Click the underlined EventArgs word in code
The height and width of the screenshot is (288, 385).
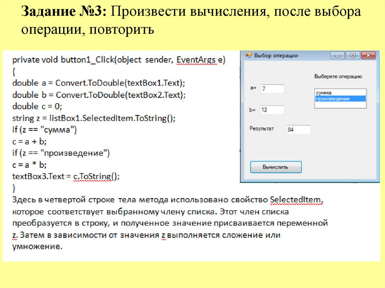point(196,60)
